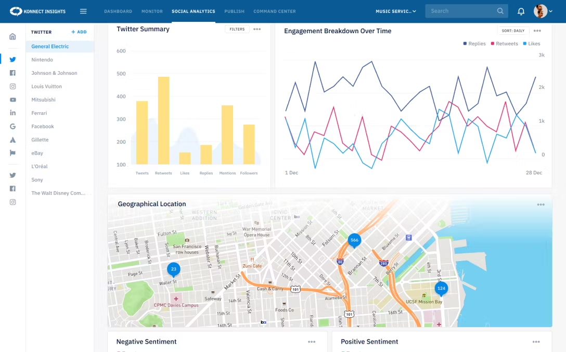Open the Sort: Daily dropdown

click(x=513, y=31)
